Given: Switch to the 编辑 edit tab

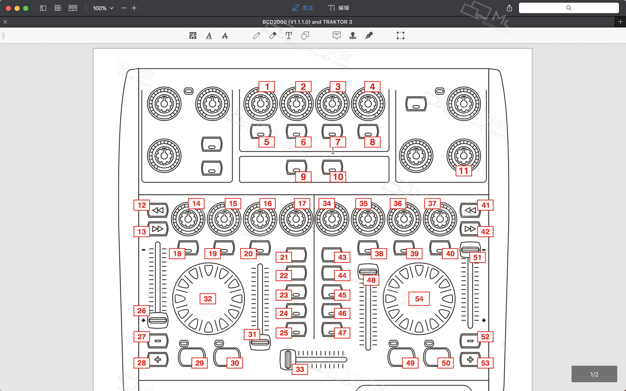Looking at the screenshot, I should [x=339, y=8].
